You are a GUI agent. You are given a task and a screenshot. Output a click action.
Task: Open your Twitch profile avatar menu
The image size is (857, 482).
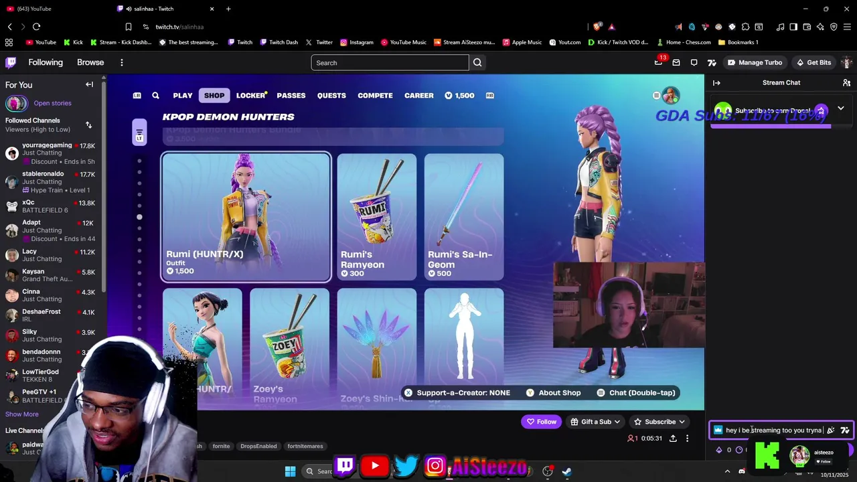846,62
